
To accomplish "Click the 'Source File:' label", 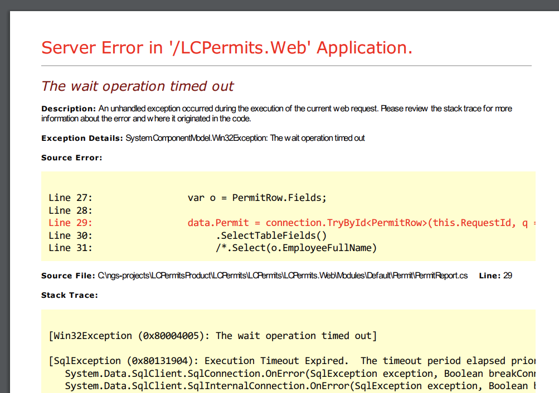I will click(68, 276).
